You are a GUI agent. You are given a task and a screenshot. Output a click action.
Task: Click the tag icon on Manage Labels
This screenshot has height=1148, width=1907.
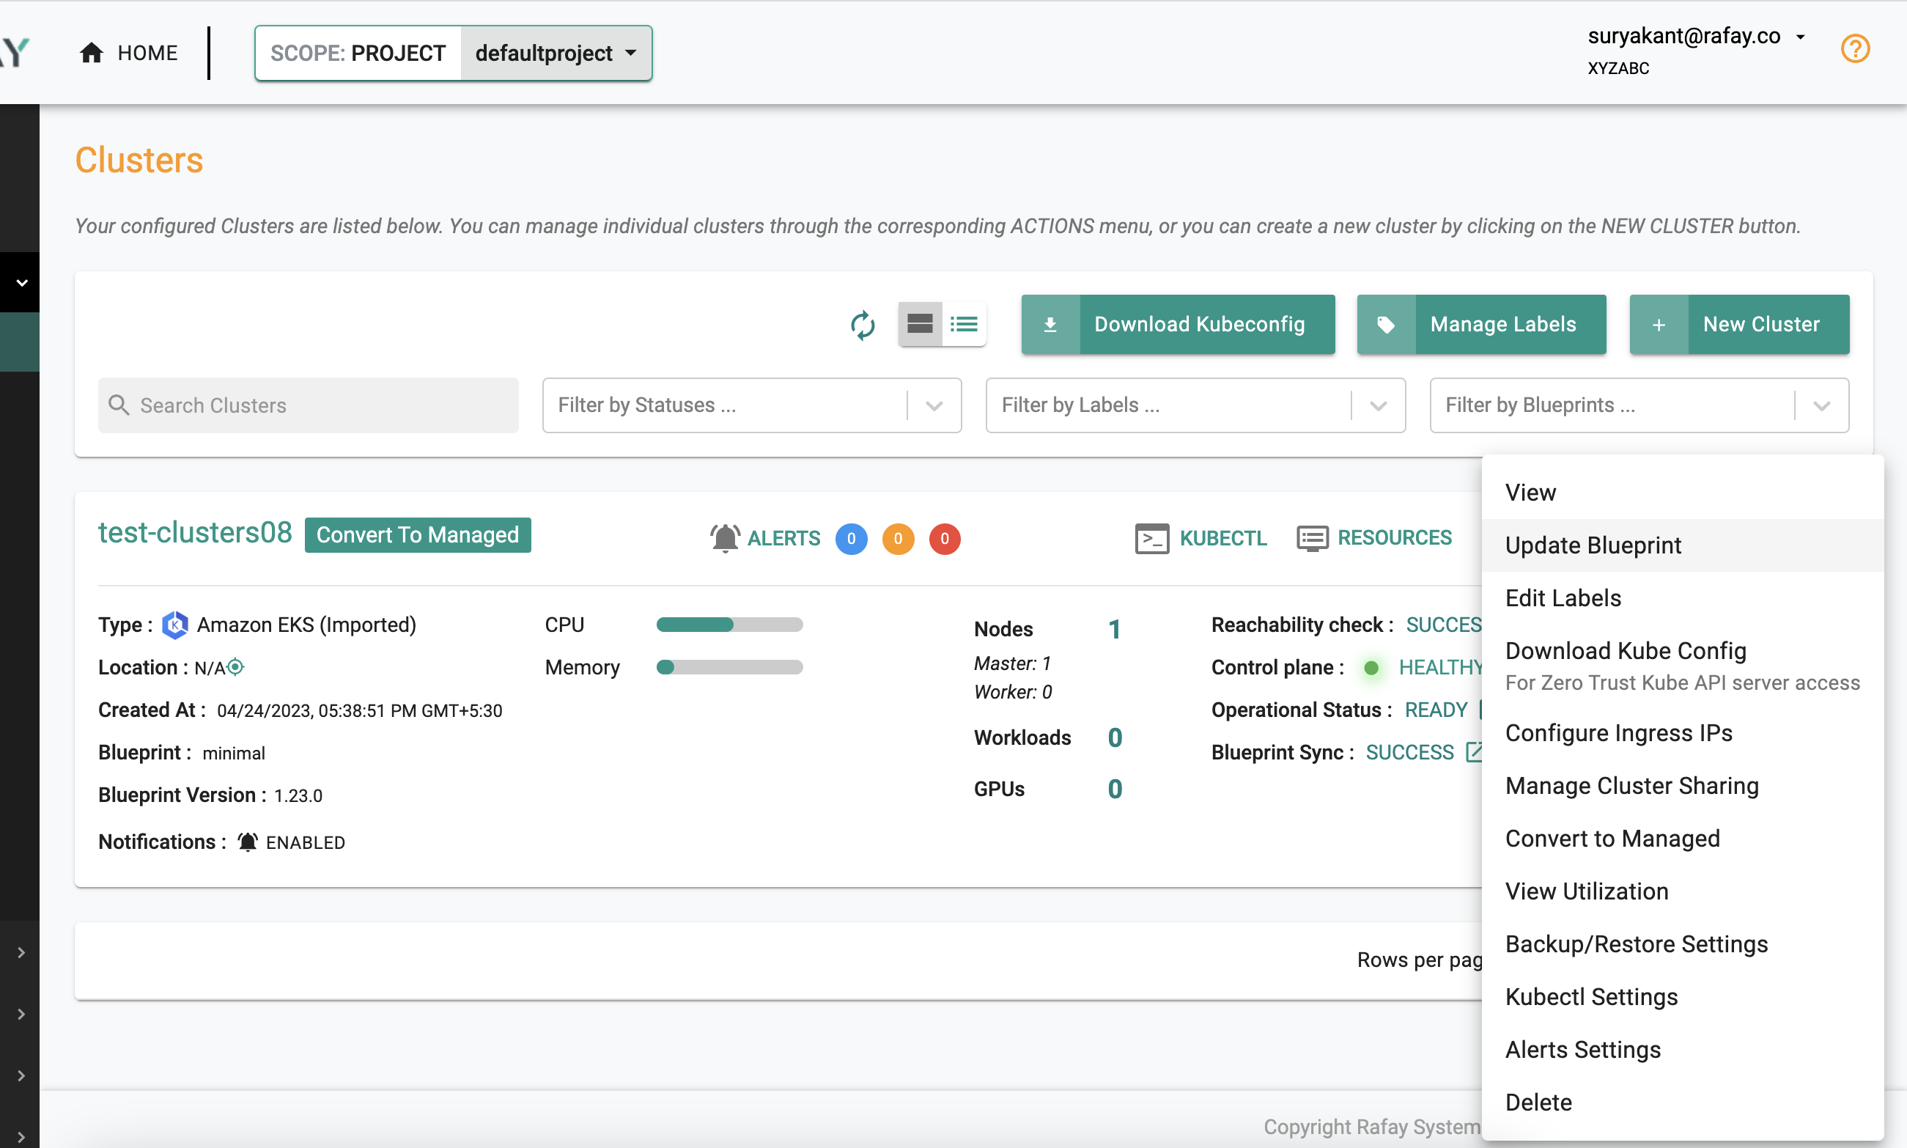point(1386,325)
